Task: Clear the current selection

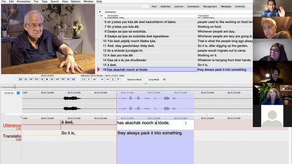Action: (89, 79)
